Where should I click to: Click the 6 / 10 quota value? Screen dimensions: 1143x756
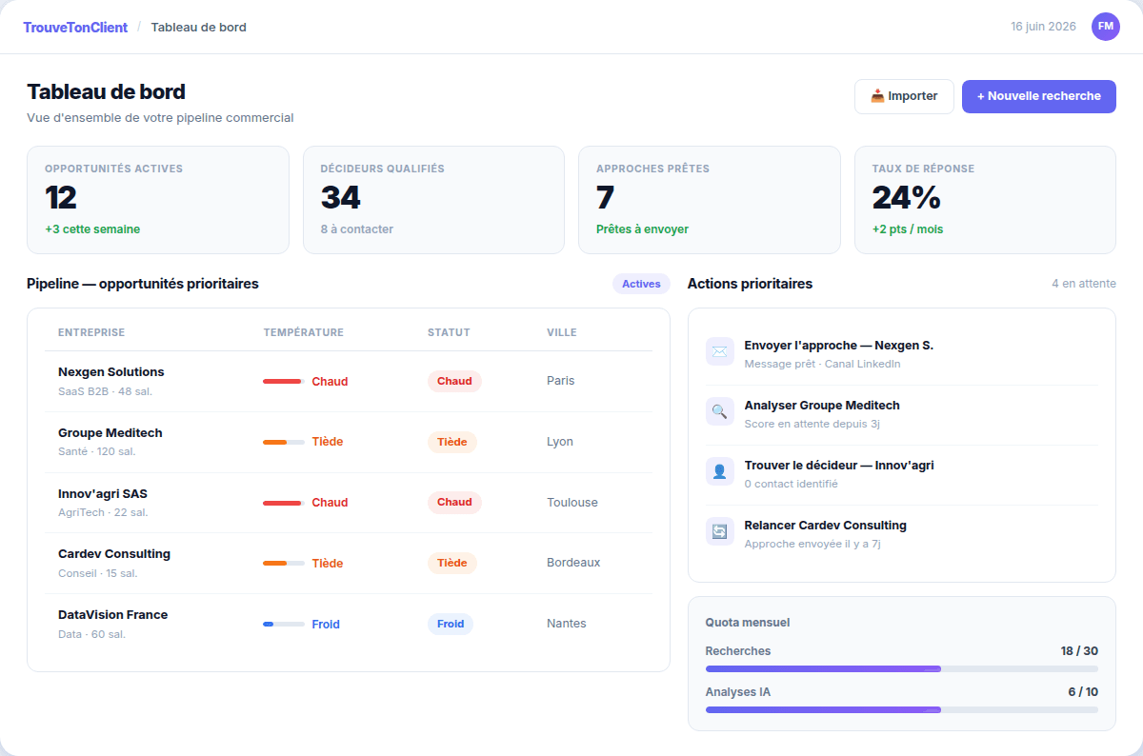click(x=1083, y=692)
